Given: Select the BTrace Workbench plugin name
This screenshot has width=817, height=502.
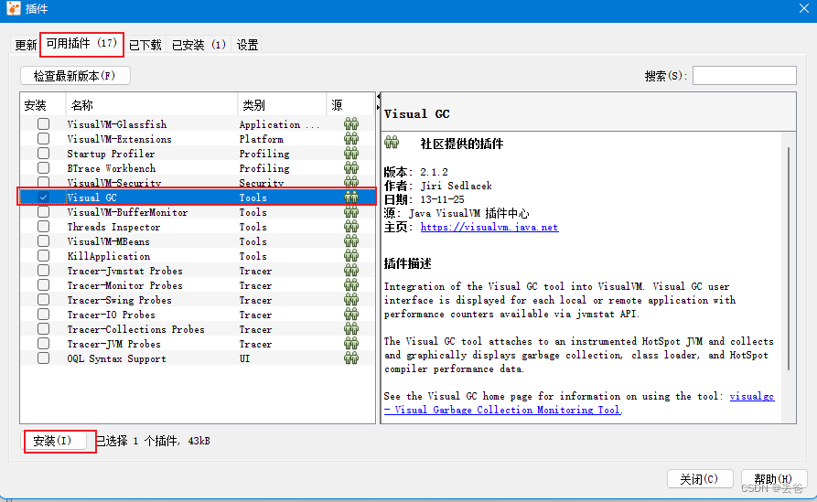Looking at the screenshot, I should click(x=111, y=168).
